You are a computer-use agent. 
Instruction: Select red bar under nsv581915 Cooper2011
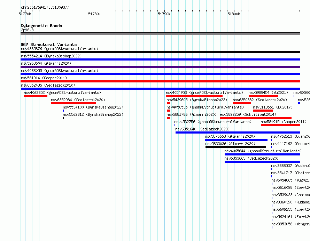(280, 125)
